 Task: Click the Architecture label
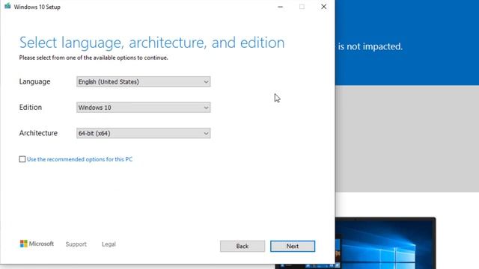(38, 133)
